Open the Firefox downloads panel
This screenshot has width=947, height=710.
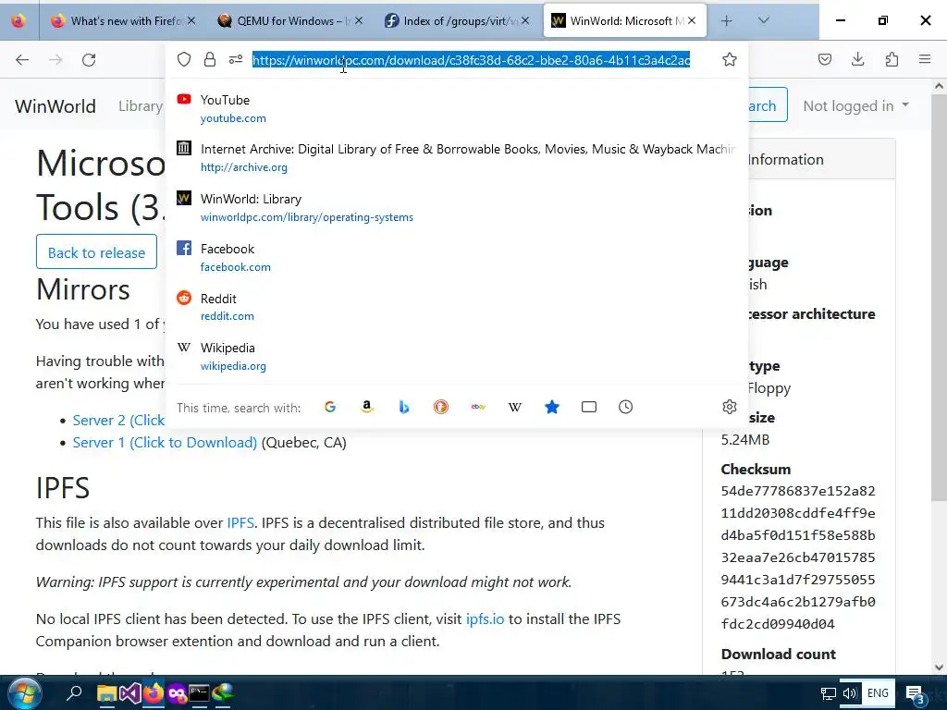[x=857, y=59]
